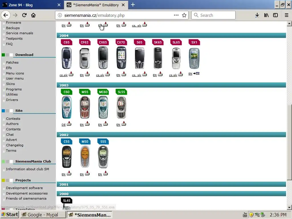This screenshot has height=219, width=292.
Task: Open Information about club SM link
Action: coord(27,169)
